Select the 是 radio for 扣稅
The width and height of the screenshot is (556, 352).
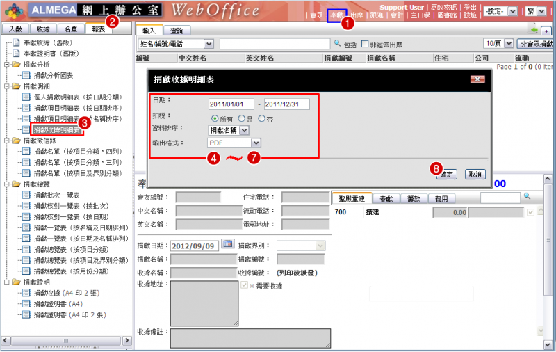[x=241, y=118]
